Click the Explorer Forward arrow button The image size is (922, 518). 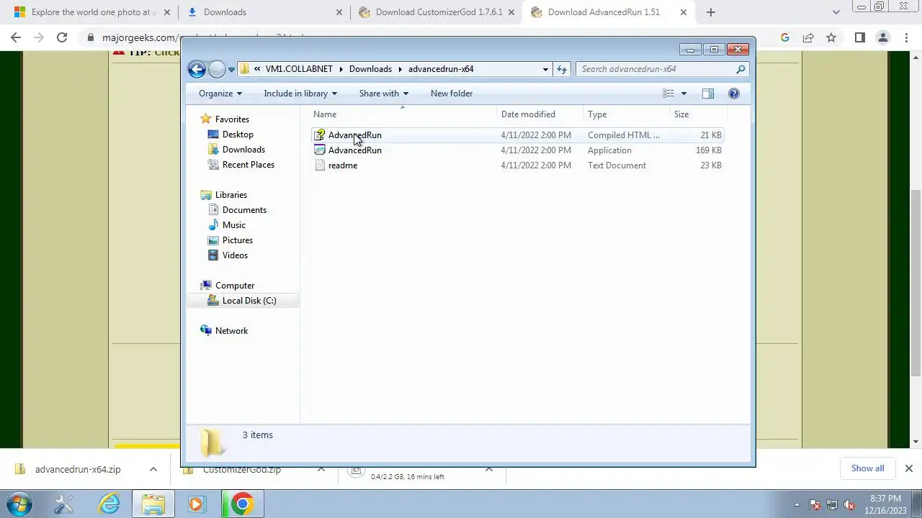click(217, 69)
